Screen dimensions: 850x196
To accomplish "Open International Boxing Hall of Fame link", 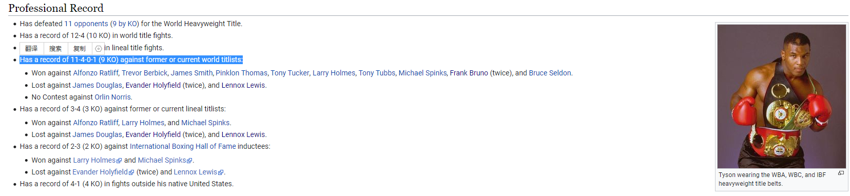I will (x=183, y=146).
